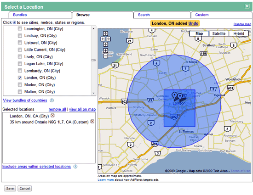Remove London, ON, CA (City) location
Viewport: 253px width, 195px height.
tap(52, 115)
